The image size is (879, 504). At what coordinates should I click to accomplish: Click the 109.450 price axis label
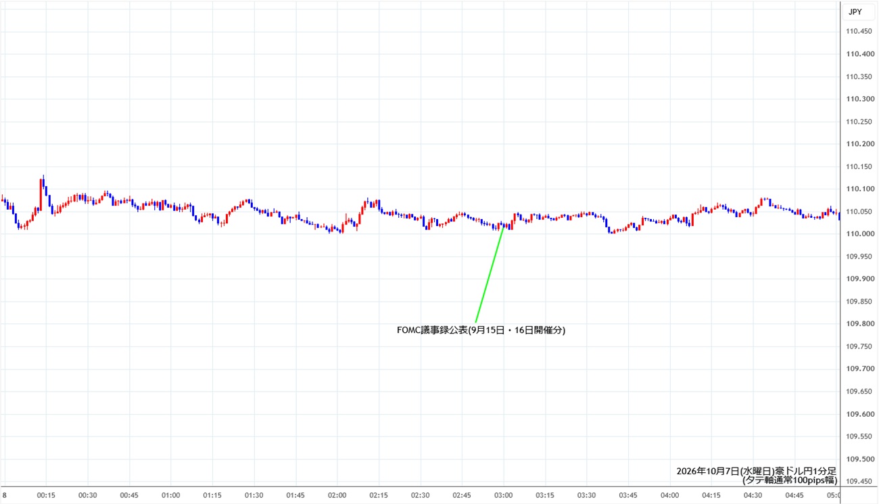[x=858, y=481]
